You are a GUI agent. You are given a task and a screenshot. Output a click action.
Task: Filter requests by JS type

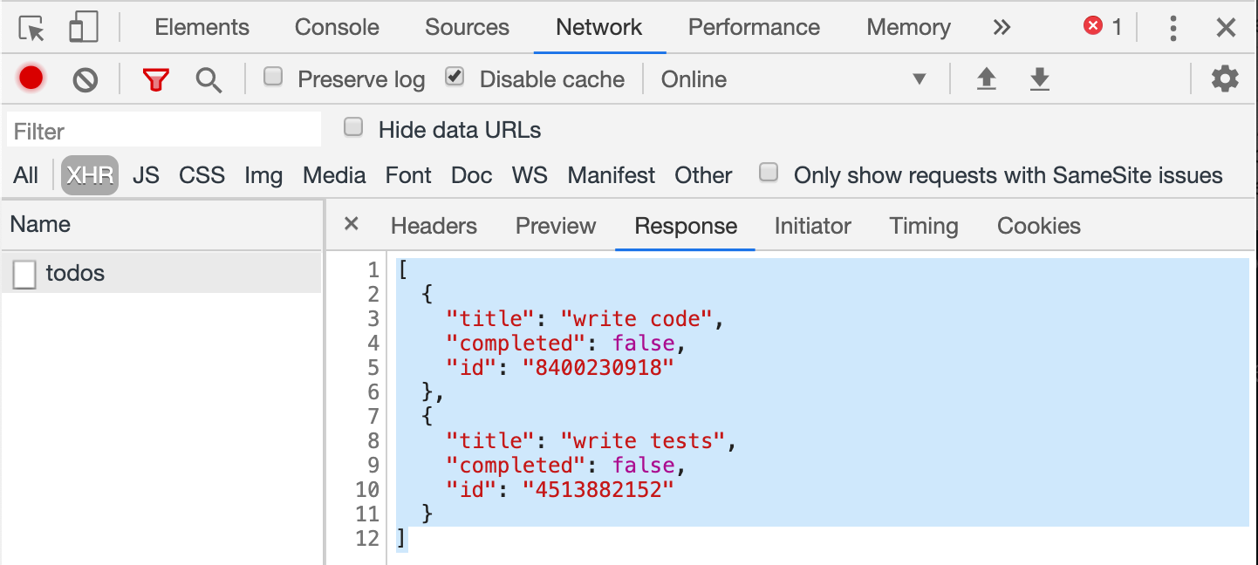pos(146,175)
